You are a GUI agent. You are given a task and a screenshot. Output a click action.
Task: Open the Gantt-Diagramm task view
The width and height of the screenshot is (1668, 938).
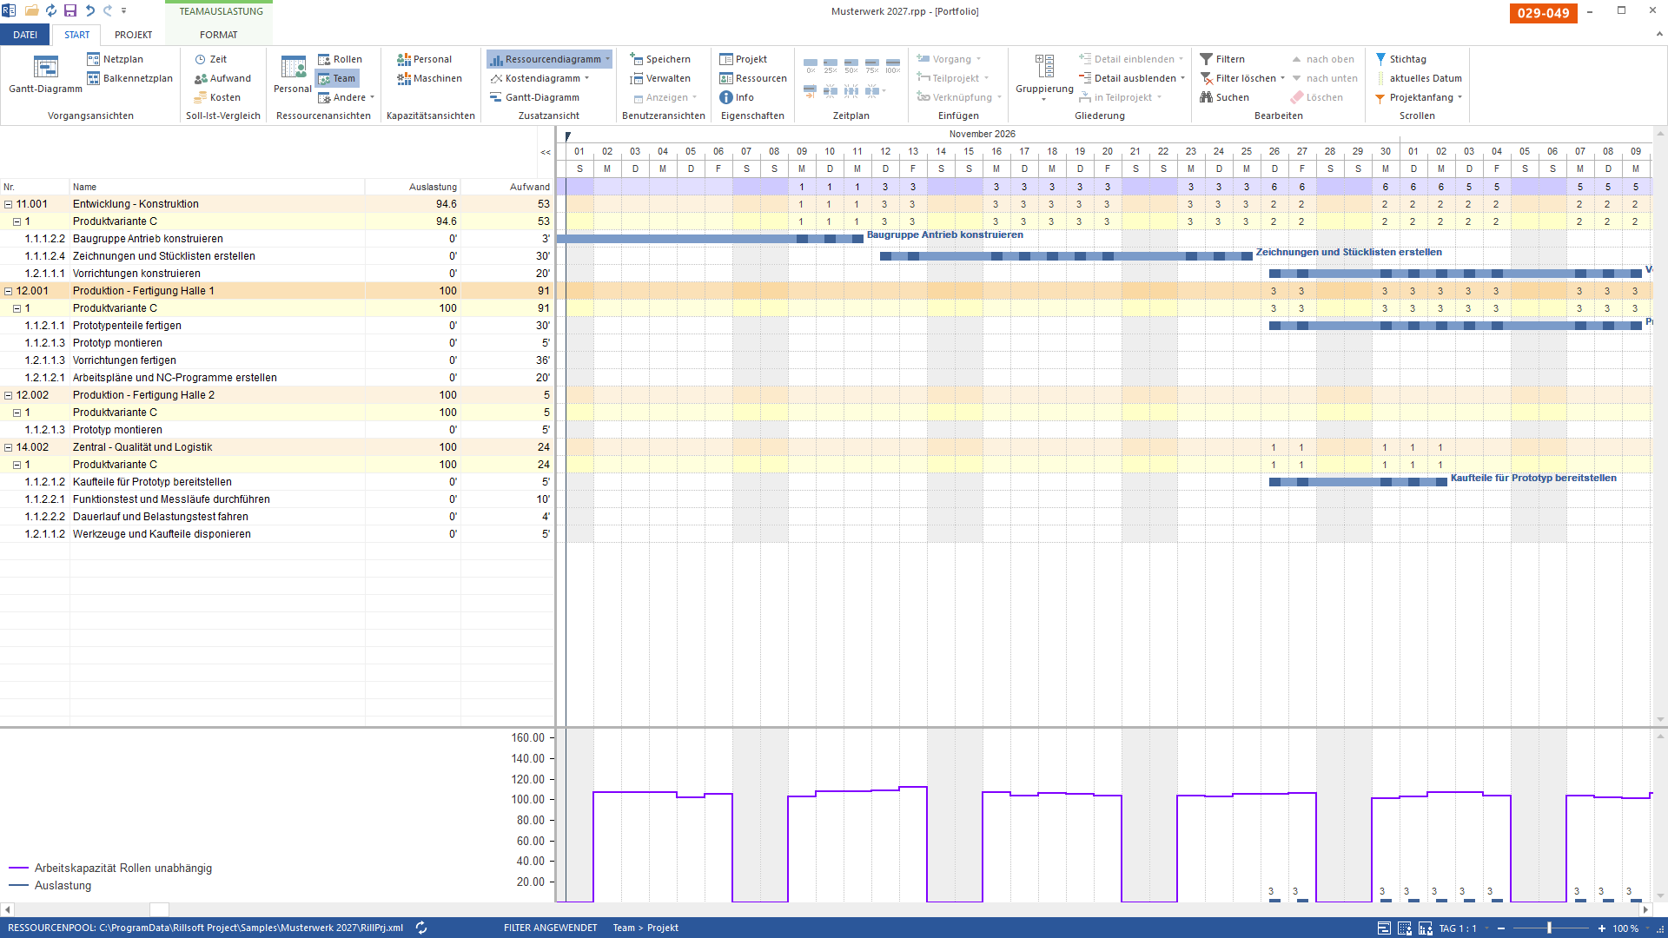(x=45, y=75)
